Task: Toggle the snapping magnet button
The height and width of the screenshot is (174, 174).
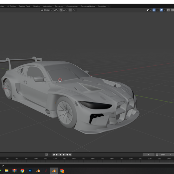Action: (61, 10)
